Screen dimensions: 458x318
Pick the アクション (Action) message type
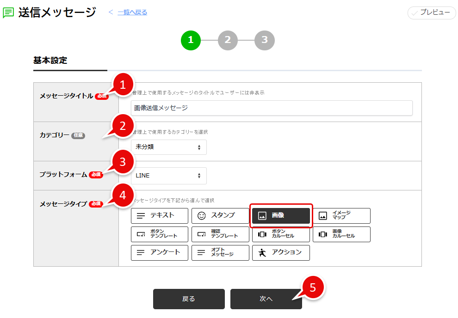click(x=281, y=253)
